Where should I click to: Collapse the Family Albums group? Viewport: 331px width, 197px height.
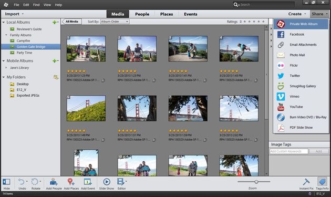click(x=6, y=35)
